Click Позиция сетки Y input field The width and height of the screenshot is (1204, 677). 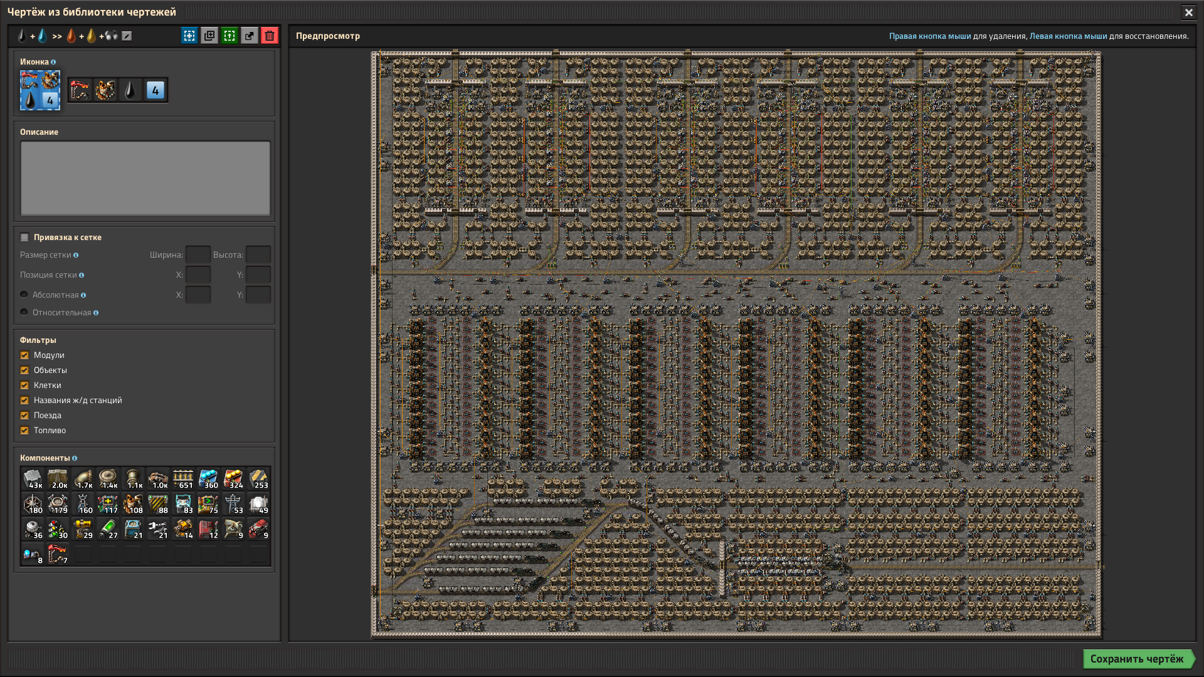[258, 275]
